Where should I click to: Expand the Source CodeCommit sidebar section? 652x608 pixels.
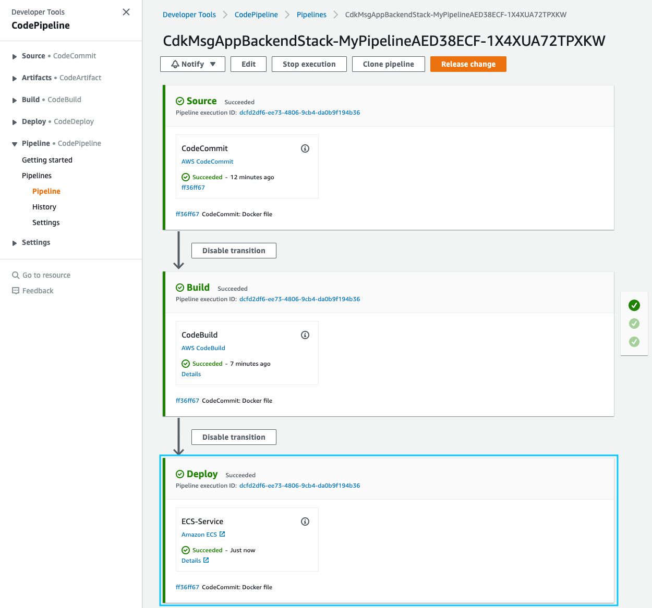[x=15, y=56]
